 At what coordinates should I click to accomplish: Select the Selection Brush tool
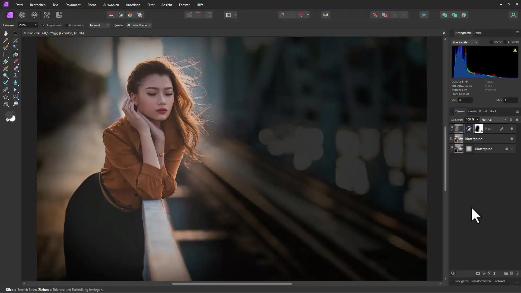pyautogui.click(x=5, y=47)
